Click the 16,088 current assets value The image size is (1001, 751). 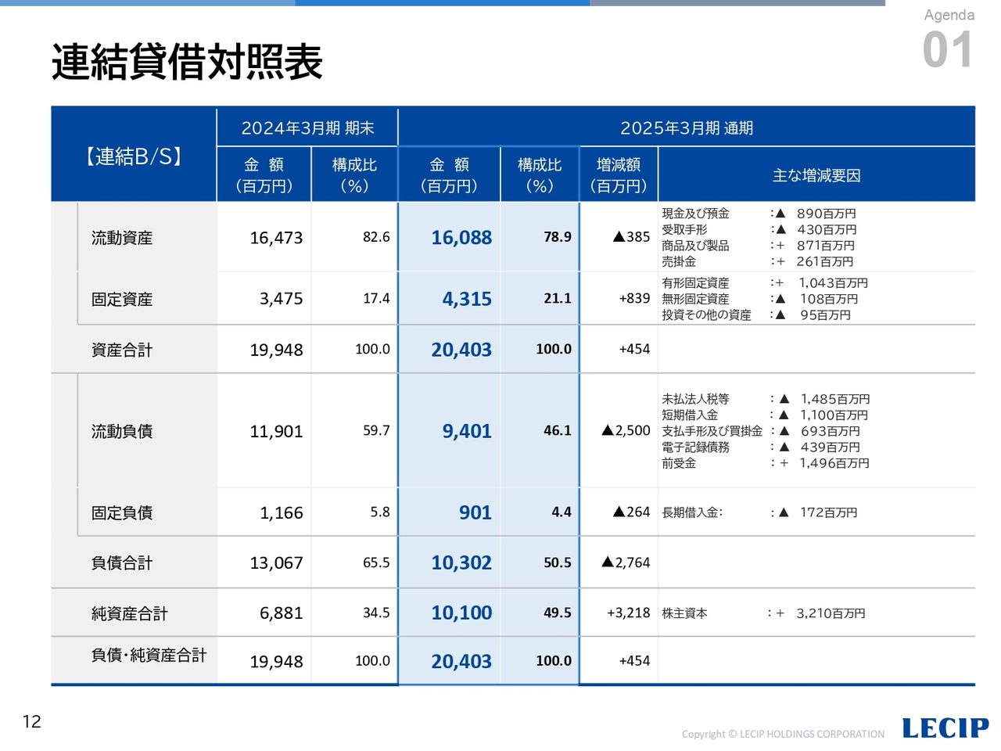tap(461, 238)
